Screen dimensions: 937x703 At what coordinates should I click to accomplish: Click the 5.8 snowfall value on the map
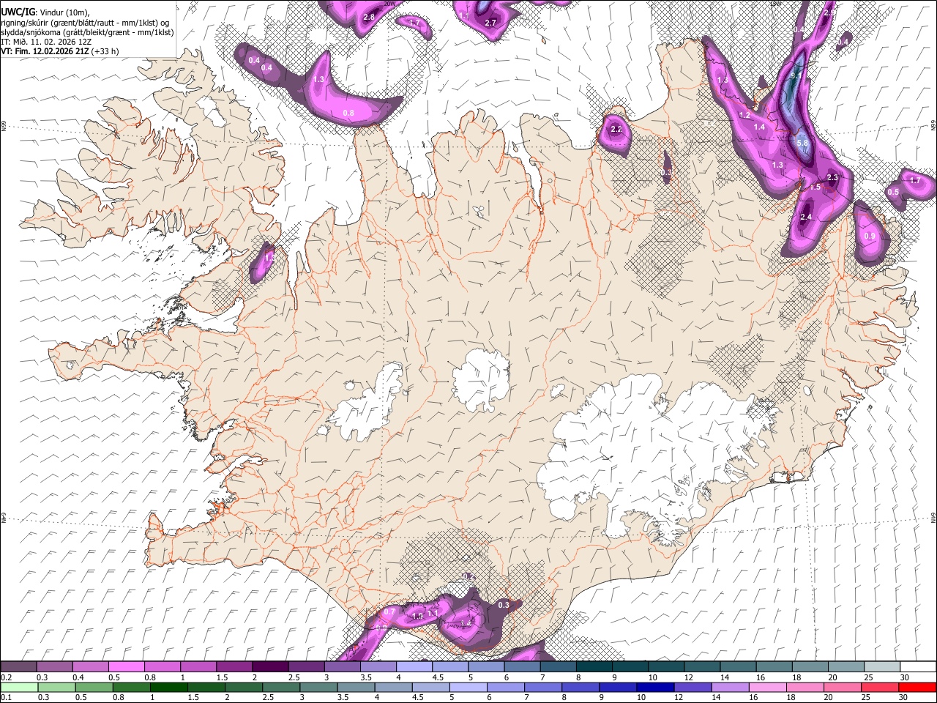(802, 143)
